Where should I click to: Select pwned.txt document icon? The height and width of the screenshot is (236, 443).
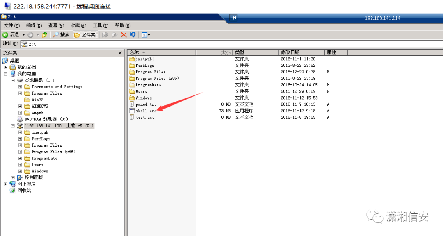pyautogui.click(x=132, y=104)
